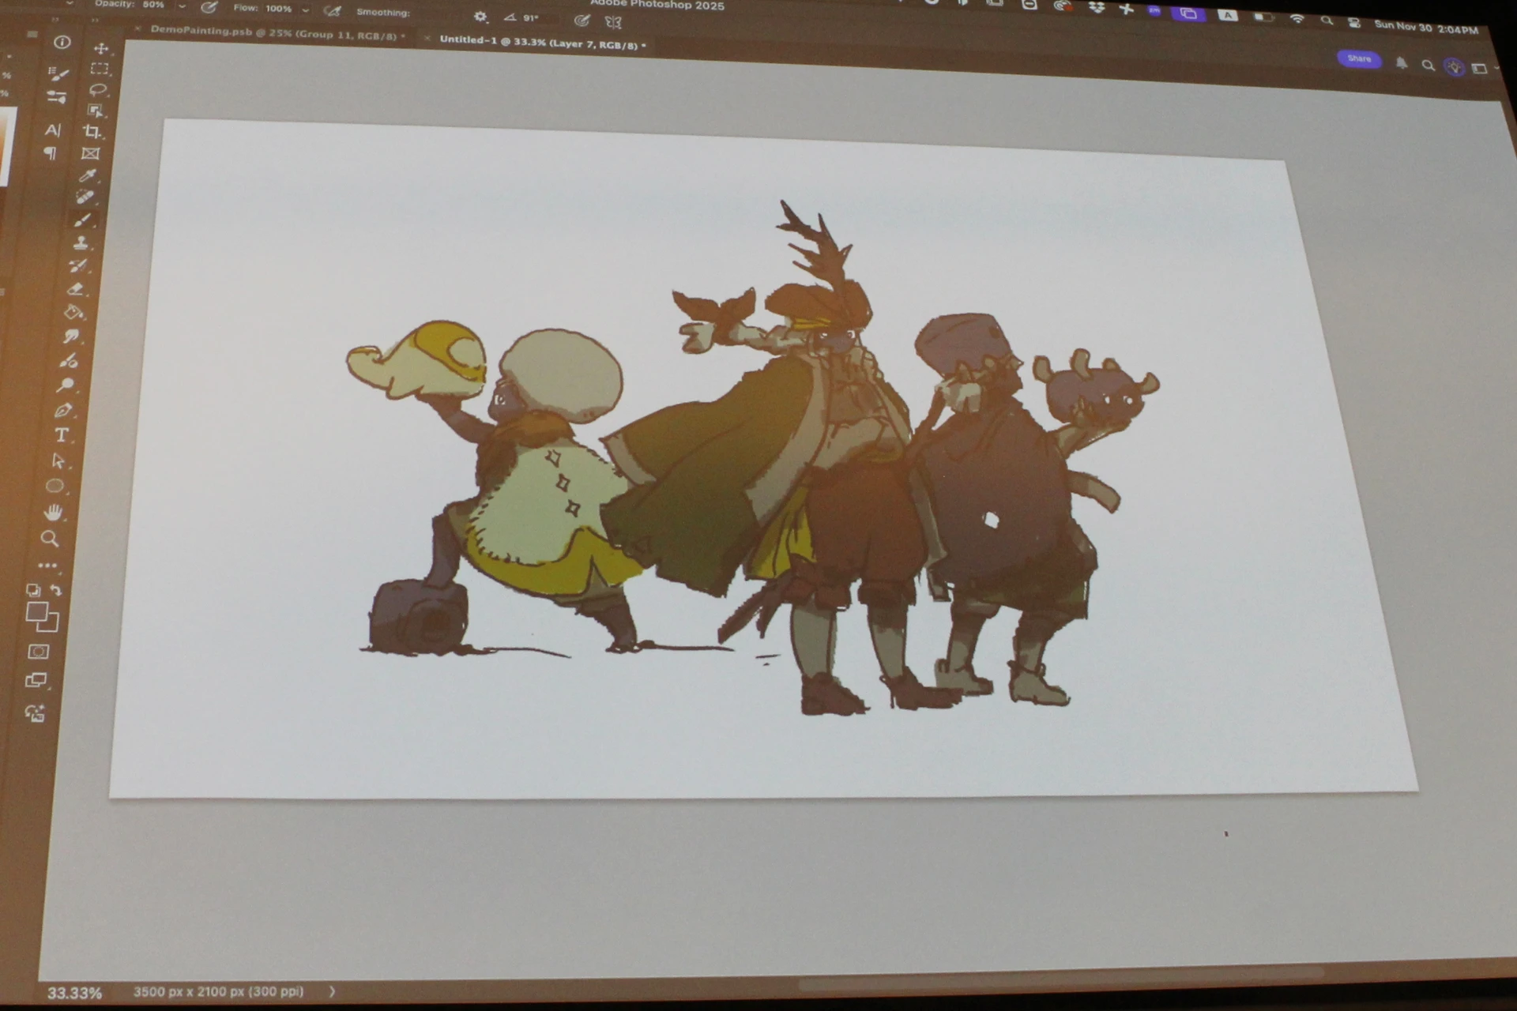Select the Lasso tool

coord(98,89)
